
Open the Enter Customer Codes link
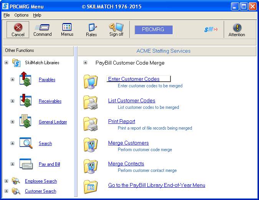tap(134, 79)
